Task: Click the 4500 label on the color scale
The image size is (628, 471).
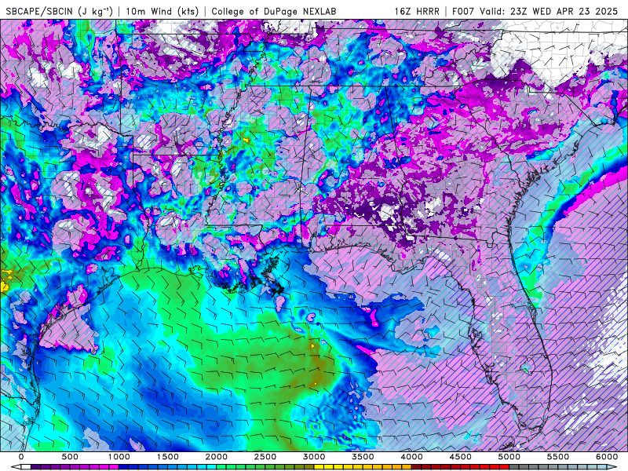Action: [461, 457]
